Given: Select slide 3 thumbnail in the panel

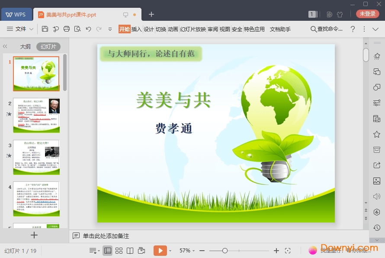Looking at the screenshot, I should click(36, 157).
